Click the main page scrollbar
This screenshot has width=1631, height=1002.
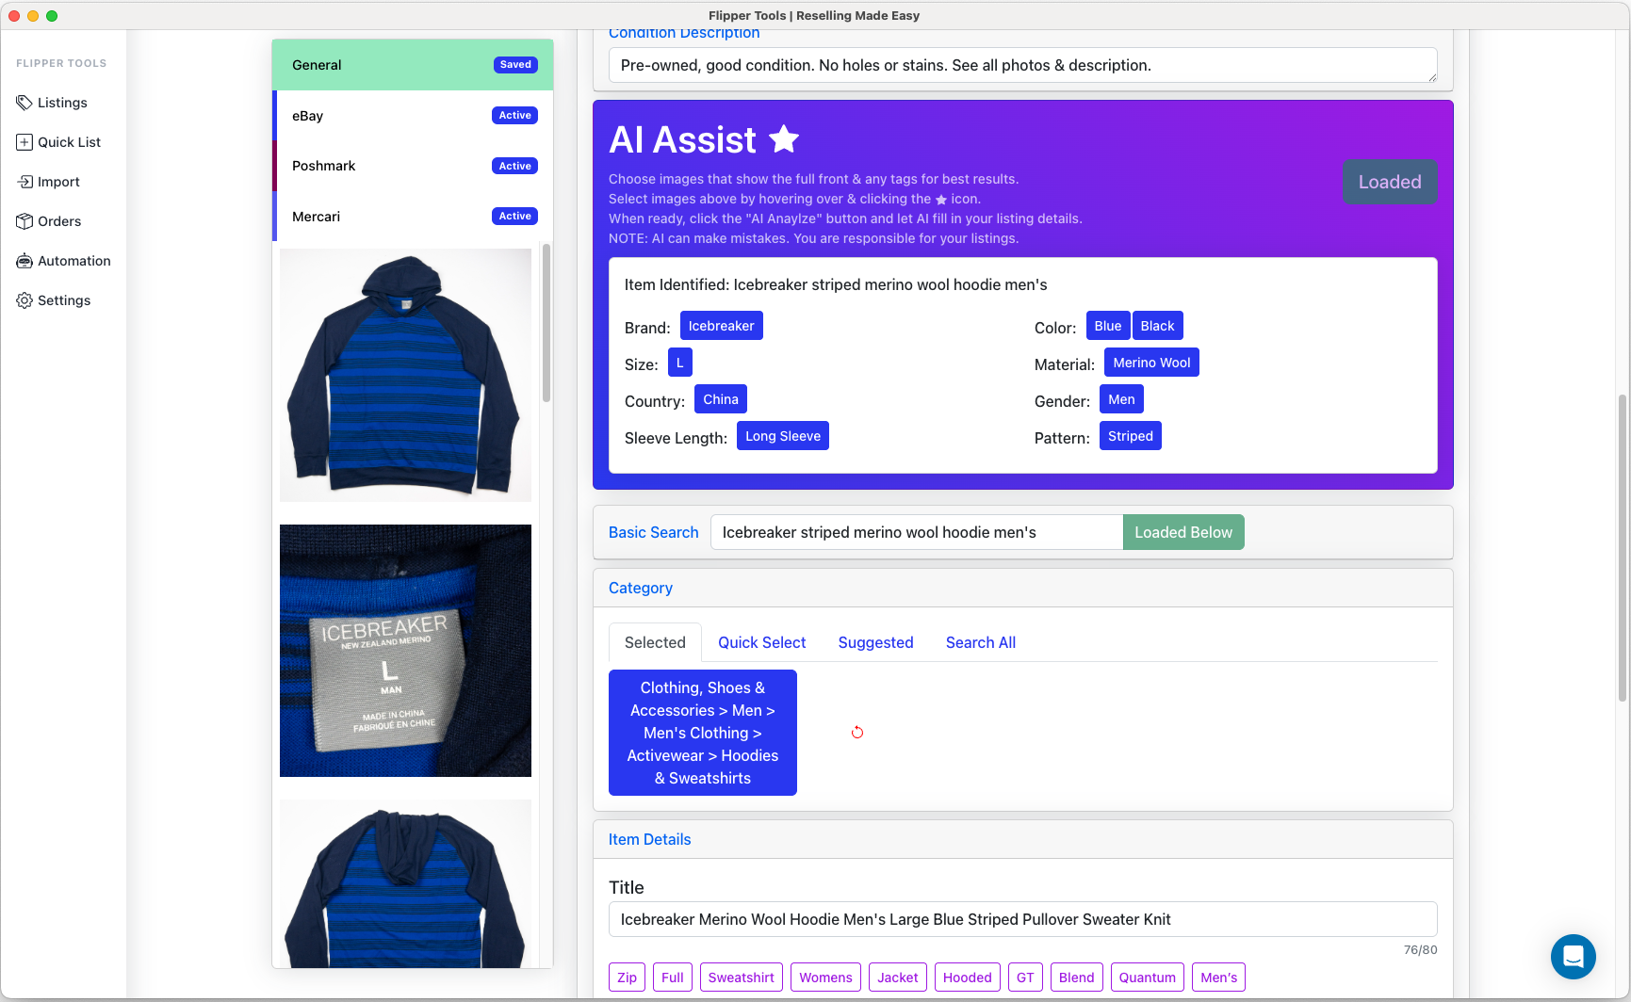(x=1623, y=548)
